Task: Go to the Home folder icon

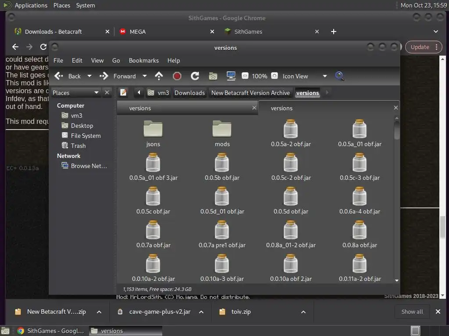Action: 213,76
